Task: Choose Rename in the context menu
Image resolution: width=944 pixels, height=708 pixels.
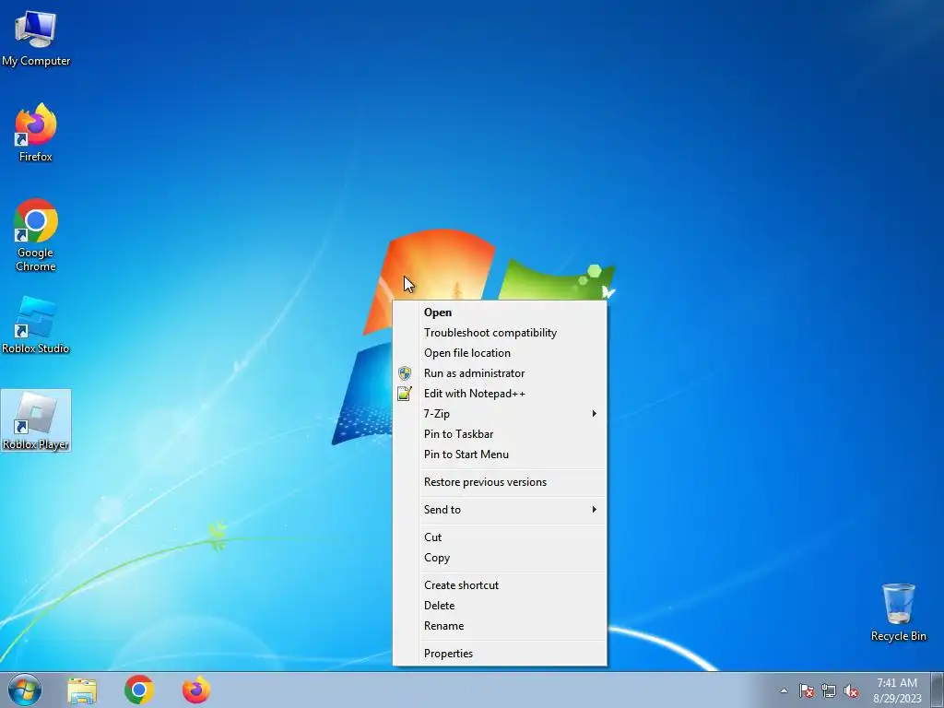Action: [x=501, y=626]
